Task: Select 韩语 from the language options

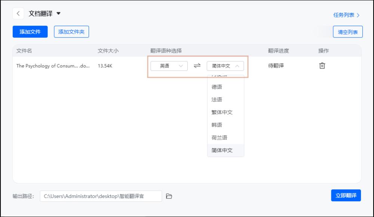Action: click(x=217, y=125)
